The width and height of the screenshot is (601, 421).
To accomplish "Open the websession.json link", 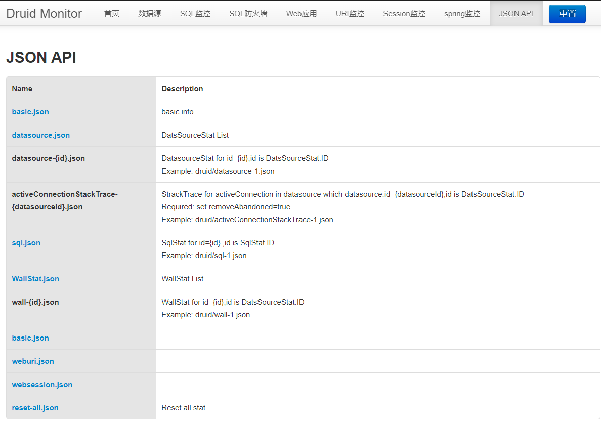I will point(42,385).
